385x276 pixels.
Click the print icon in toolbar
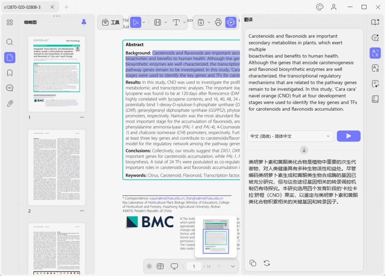[x=218, y=22]
